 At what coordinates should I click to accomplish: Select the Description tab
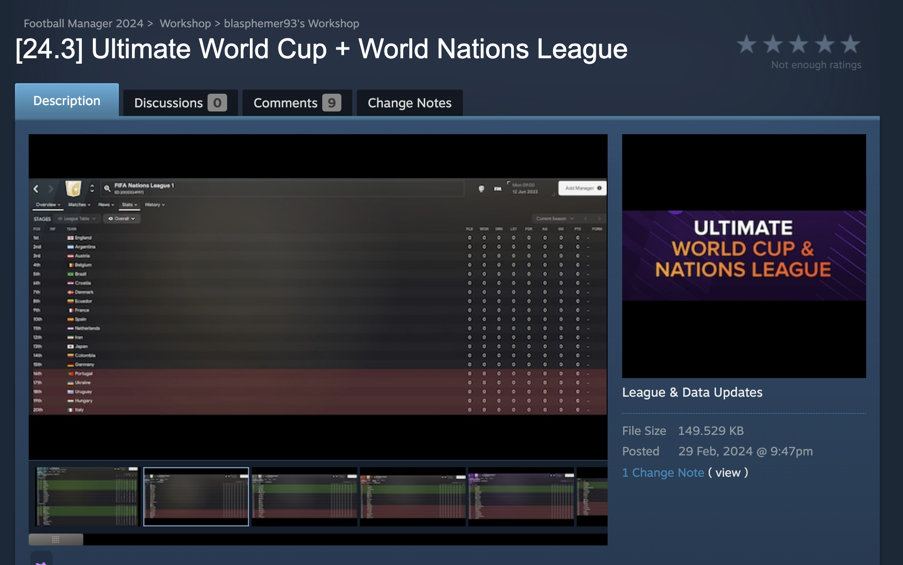click(67, 100)
